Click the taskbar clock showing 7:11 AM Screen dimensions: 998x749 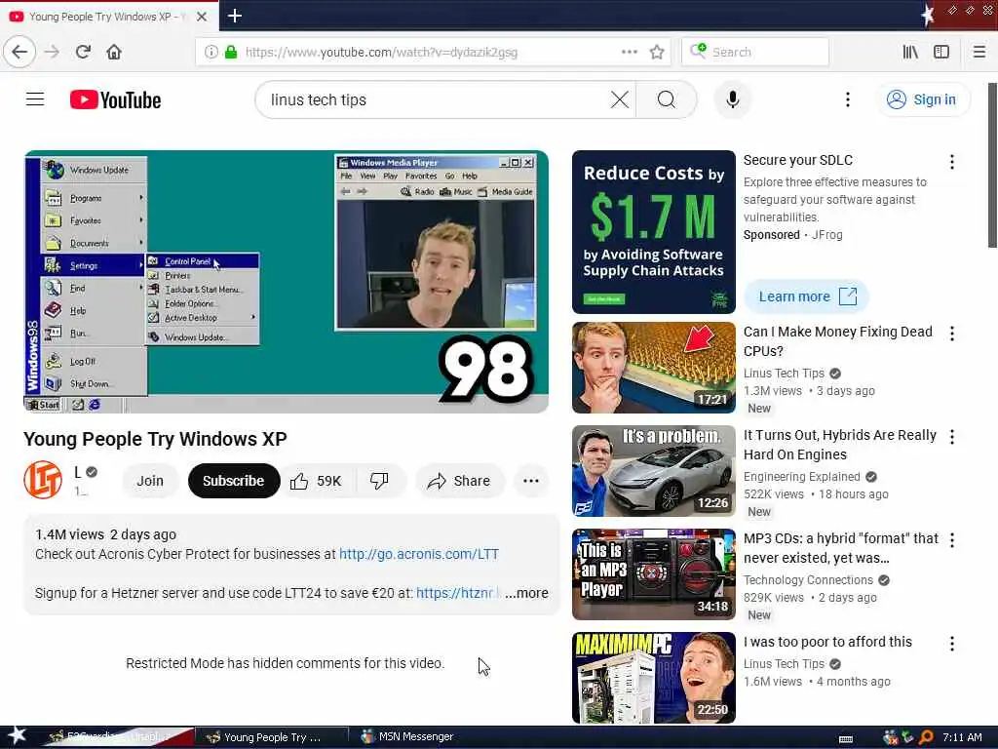(x=962, y=737)
